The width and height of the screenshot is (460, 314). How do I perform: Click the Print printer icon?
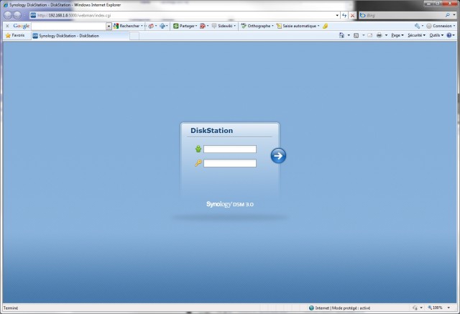tap(379, 35)
